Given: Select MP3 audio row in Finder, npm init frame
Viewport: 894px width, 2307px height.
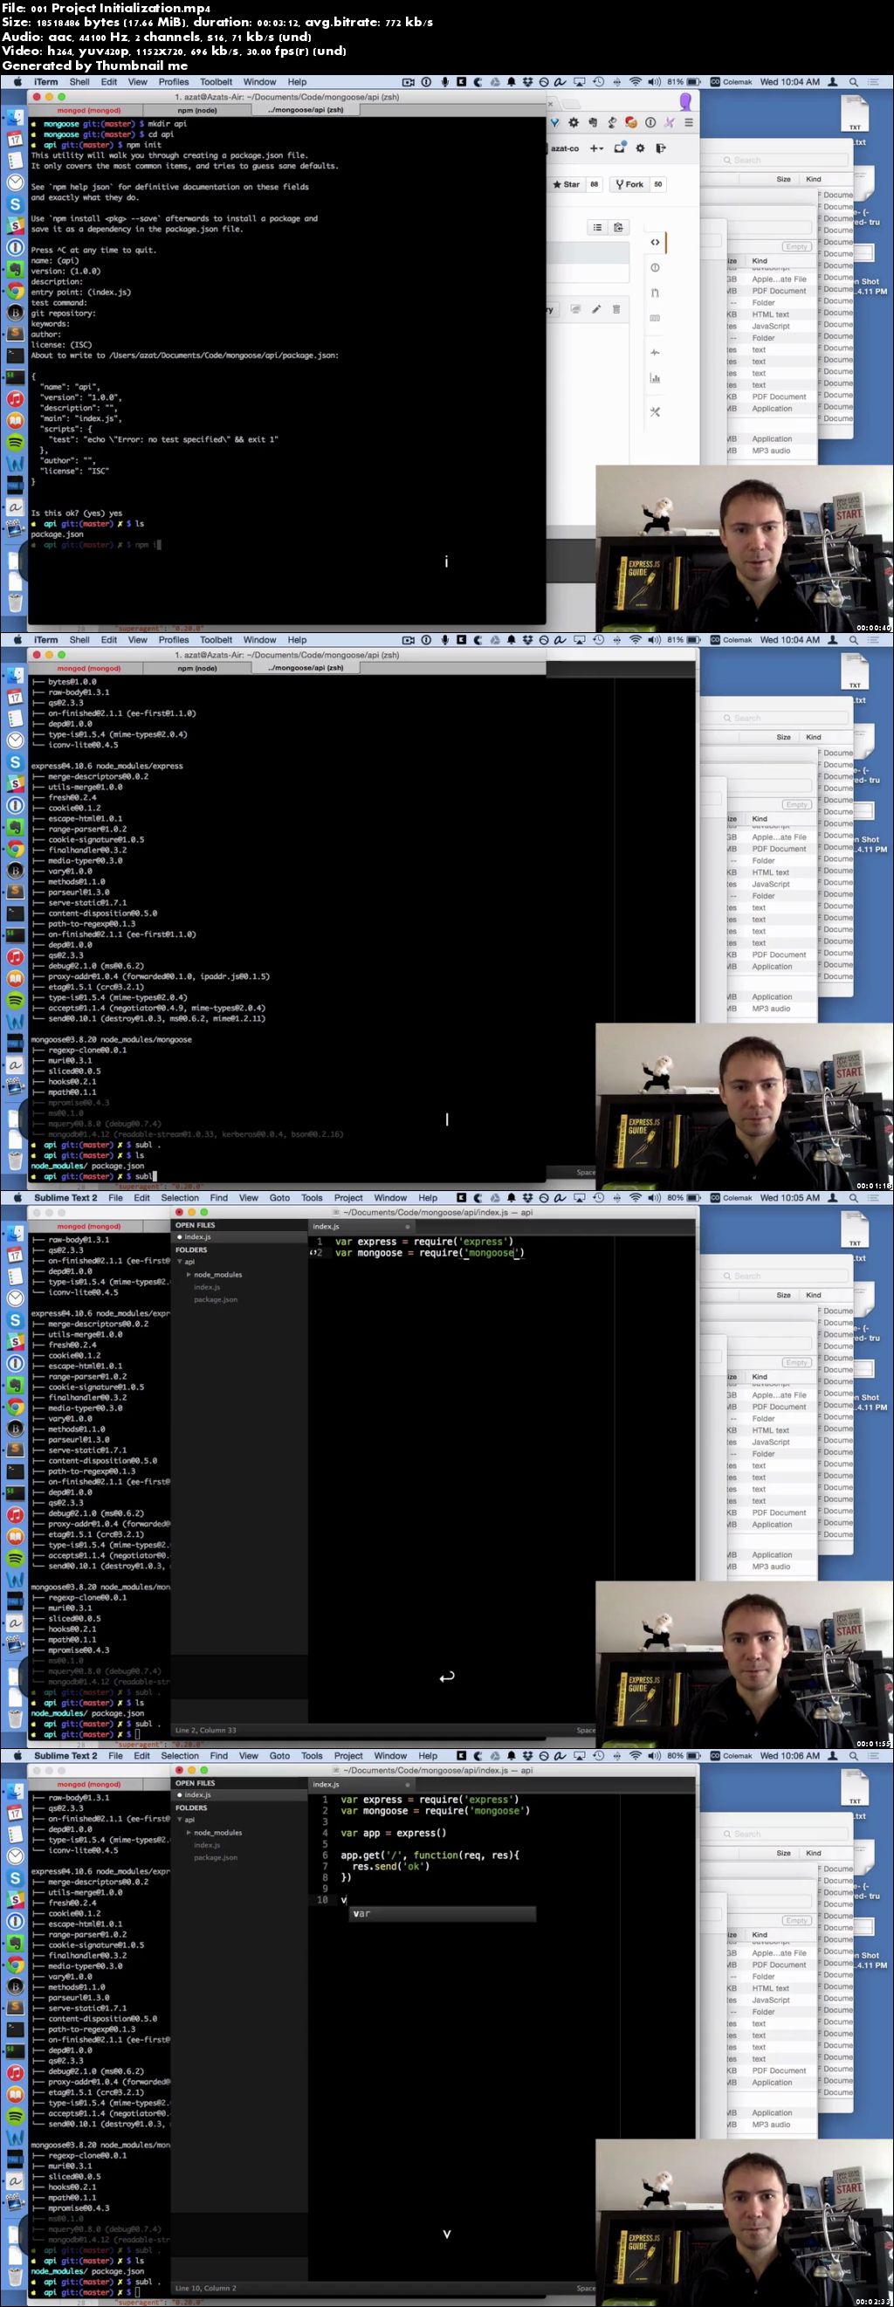Looking at the screenshot, I should pyautogui.click(x=771, y=451).
